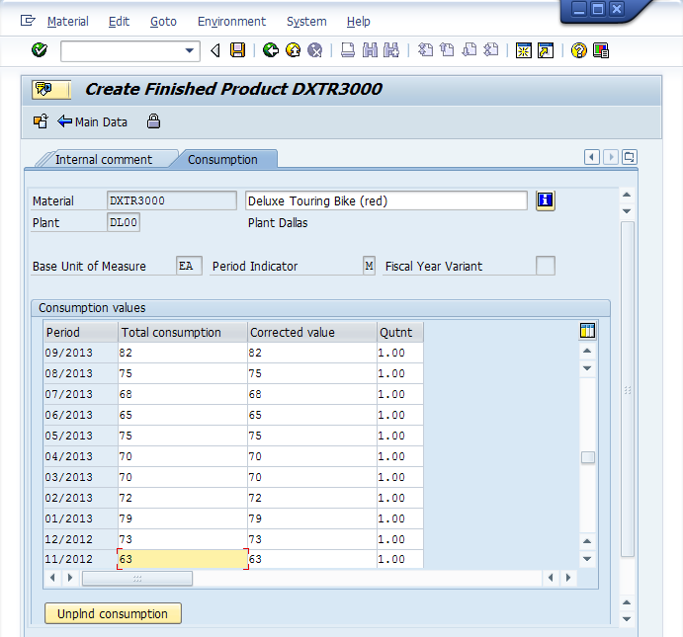Click Corrected value cell for 12/2012

(x=312, y=539)
